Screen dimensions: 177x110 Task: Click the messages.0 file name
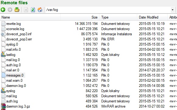tap(15, 75)
